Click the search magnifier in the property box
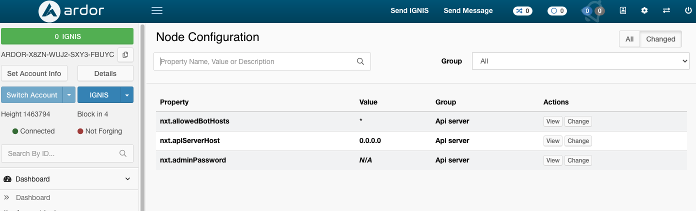The image size is (696, 211). (360, 61)
